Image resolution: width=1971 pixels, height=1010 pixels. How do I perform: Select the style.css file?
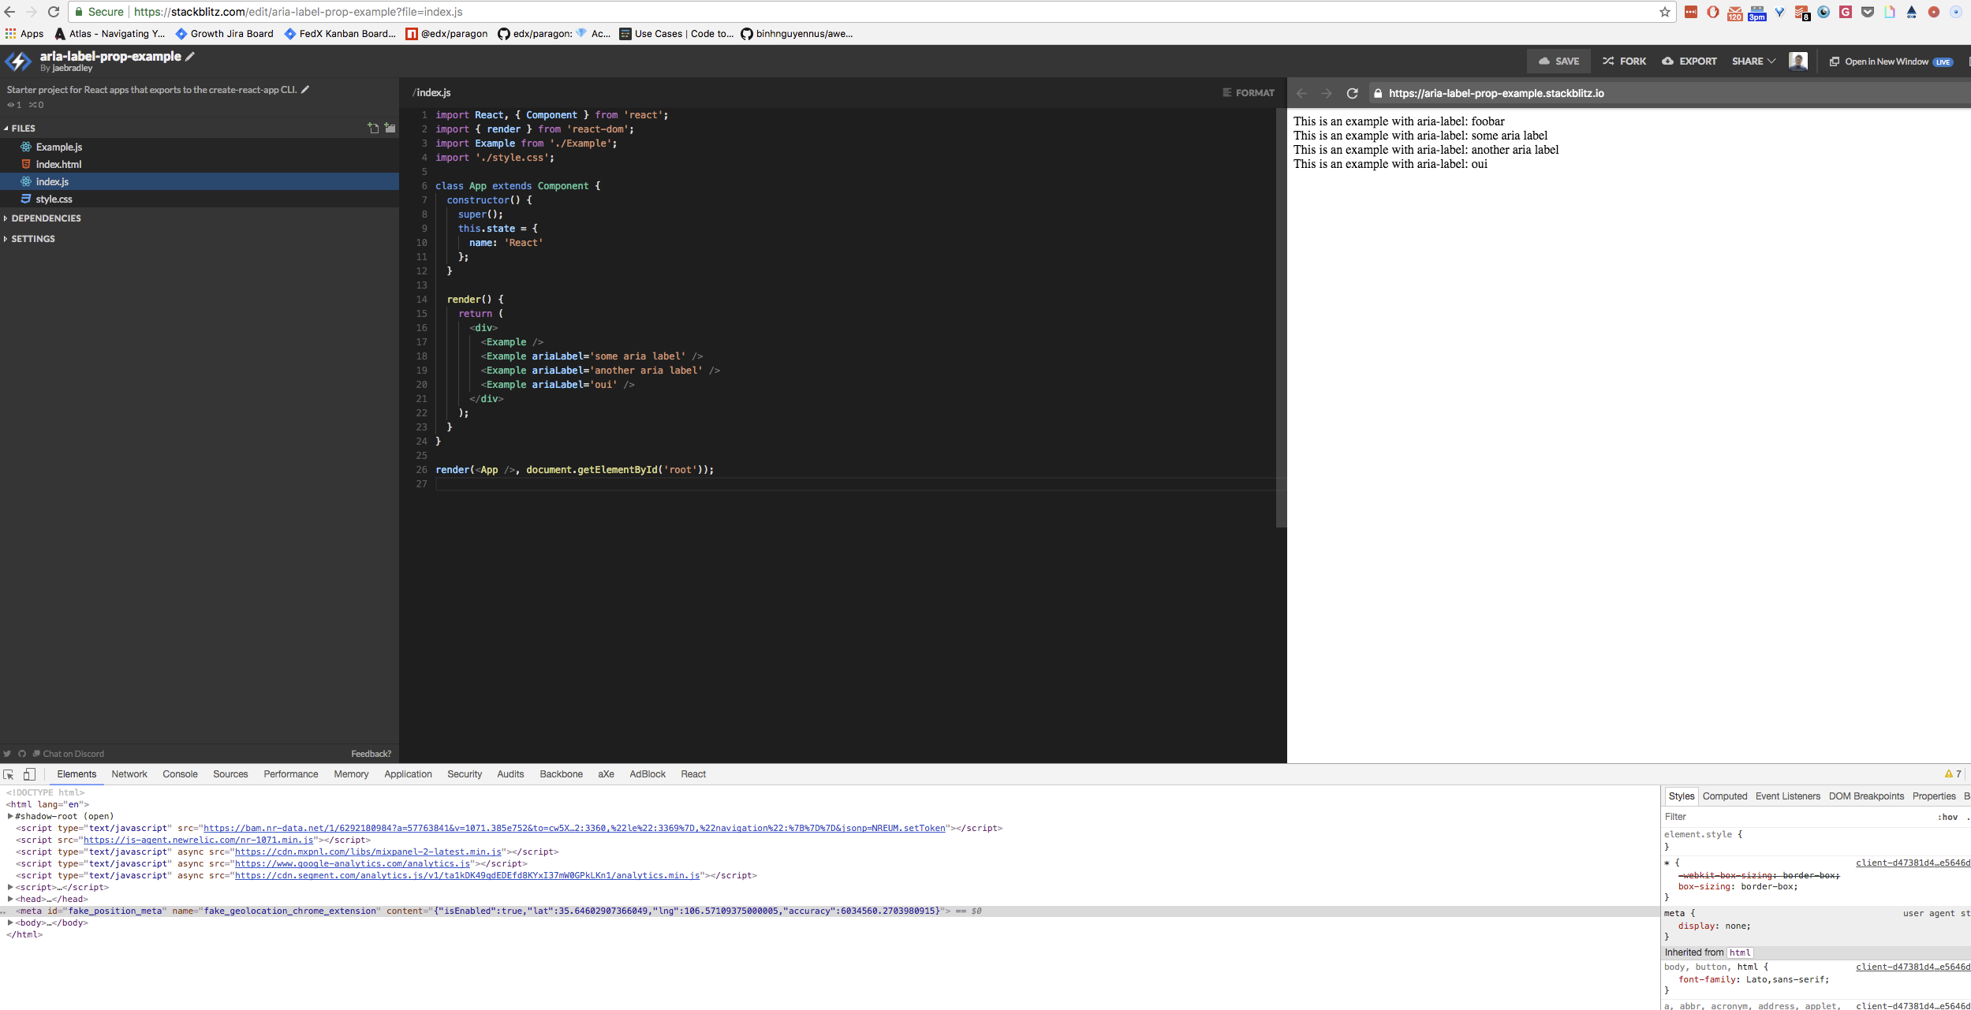(x=54, y=199)
